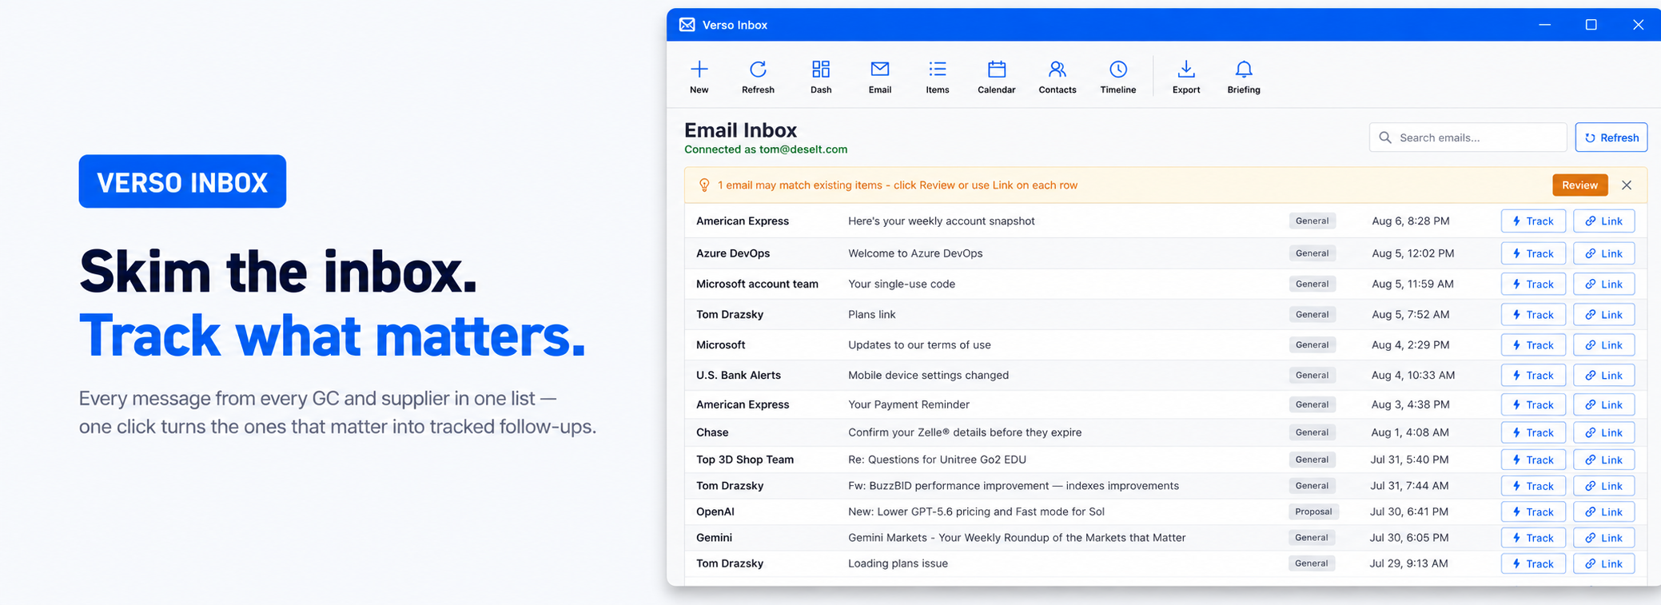Click in the Search emails field

click(x=1468, y=137)
